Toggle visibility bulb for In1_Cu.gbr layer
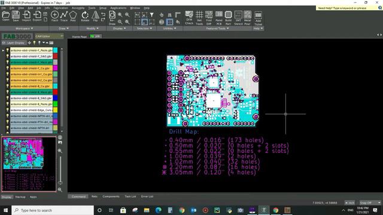383x215 pixels. pyautogui.click(x=8, y=74)
